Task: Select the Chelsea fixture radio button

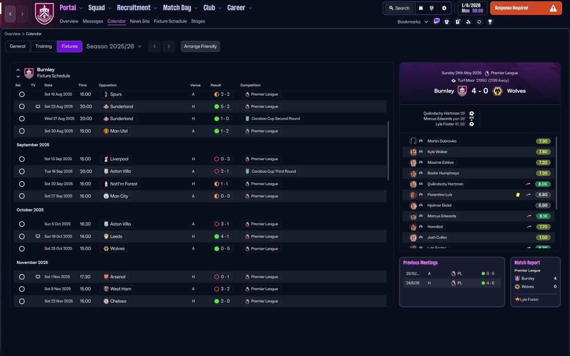Action: 22,301
